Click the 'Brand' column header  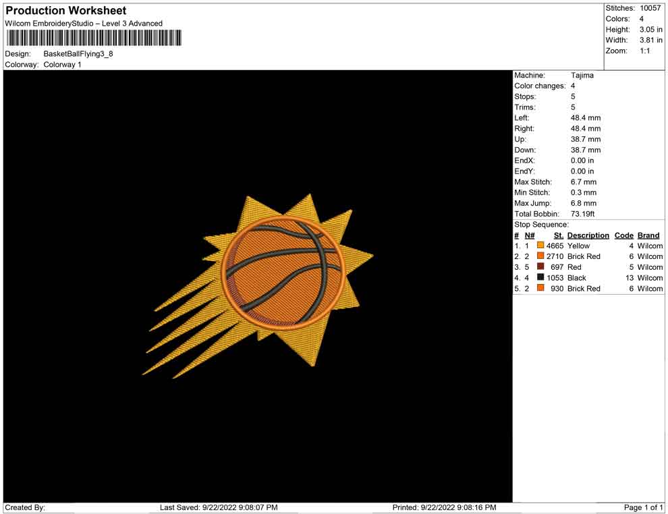(x=648, y=235)
